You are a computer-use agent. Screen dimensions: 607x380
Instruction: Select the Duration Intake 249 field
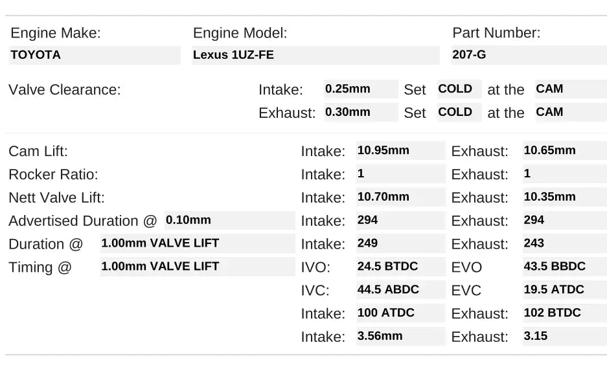click(x=400, y=244)
